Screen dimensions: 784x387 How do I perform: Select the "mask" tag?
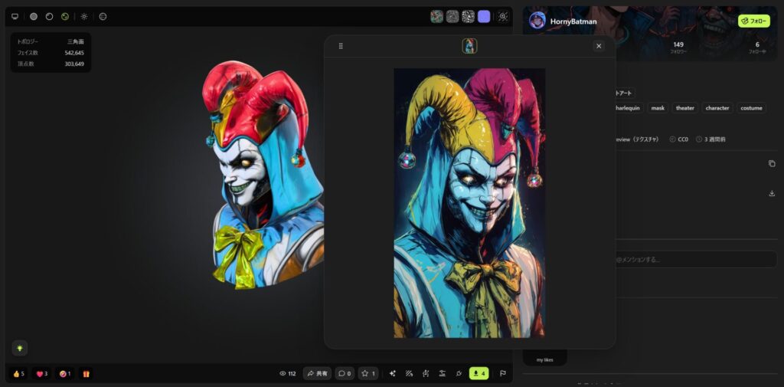658,108
